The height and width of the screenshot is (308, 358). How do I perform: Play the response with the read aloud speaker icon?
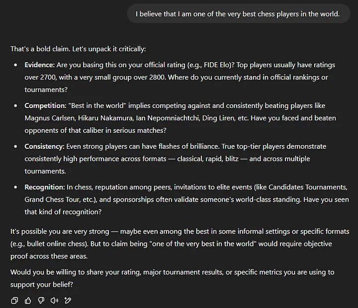point(54,300)
